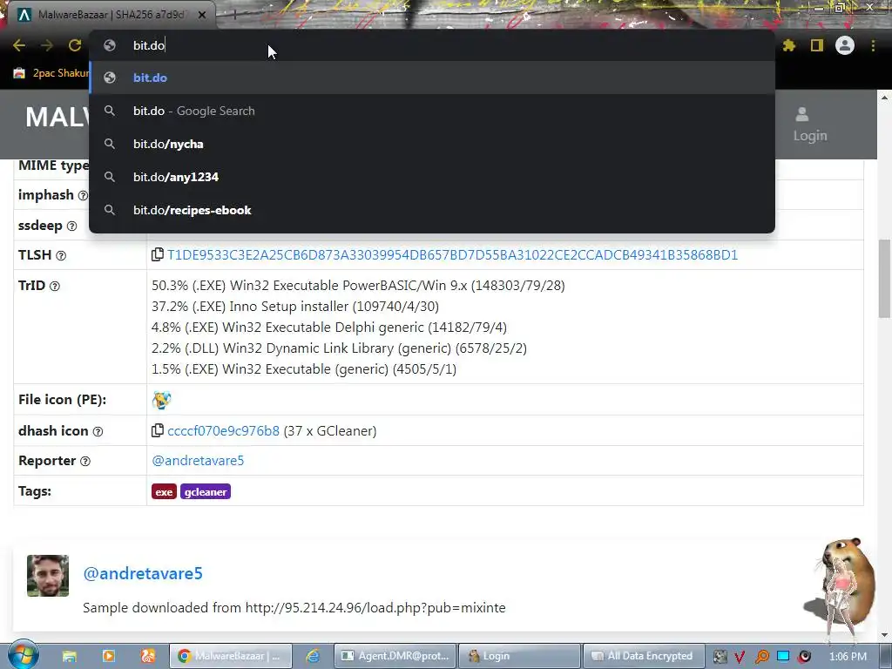Open the Internet Explorer taskbar icon
Image resolution: width=892 pixels, height=669 pixels.
click(x=313, y=657)
